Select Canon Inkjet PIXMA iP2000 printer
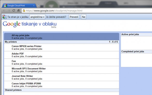This screenshot has height=95, width=152. coord(62,85)
